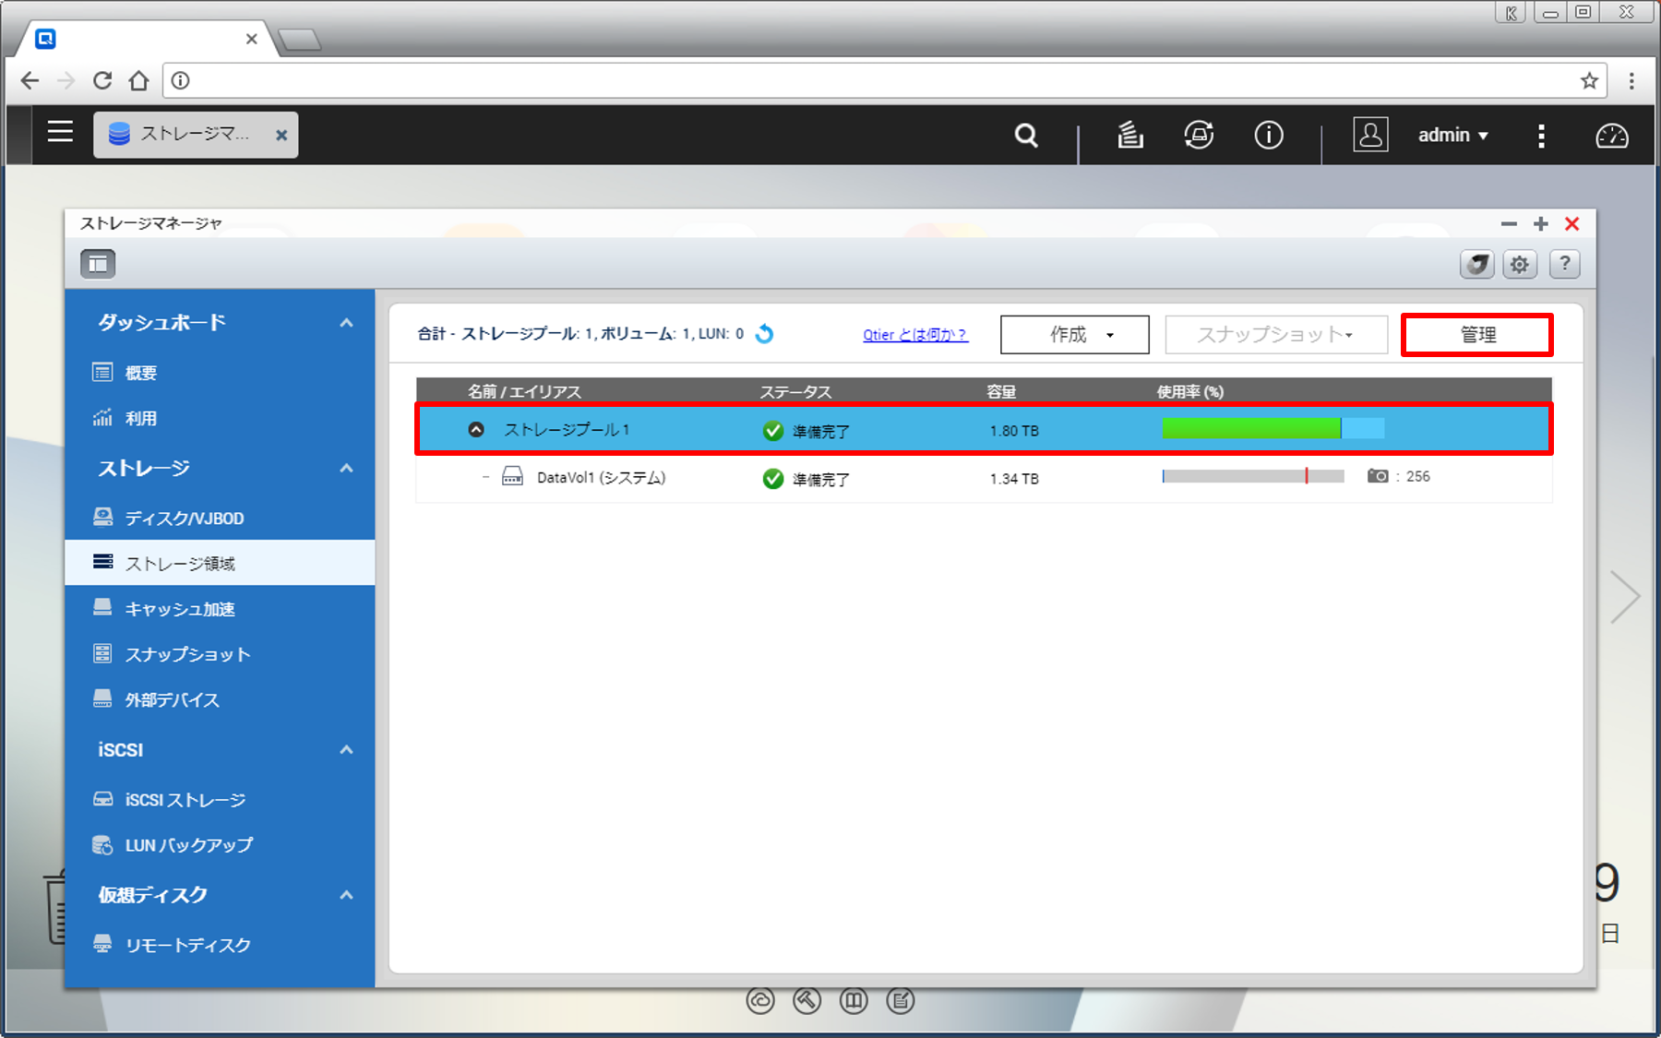Click the Storage Manager settings gear icon

[1519, 265]
